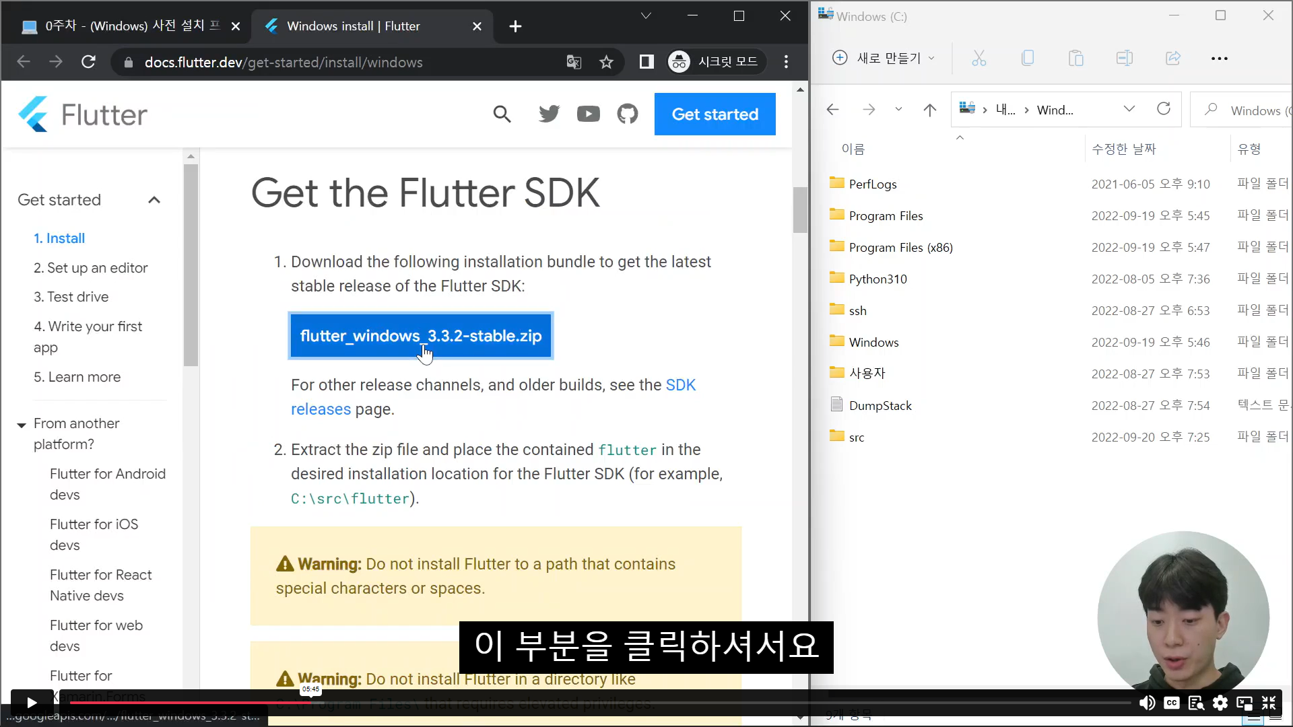The image size is (1293, 727).
Task: Open 2. Set up an editor
Action: [91, 268]
